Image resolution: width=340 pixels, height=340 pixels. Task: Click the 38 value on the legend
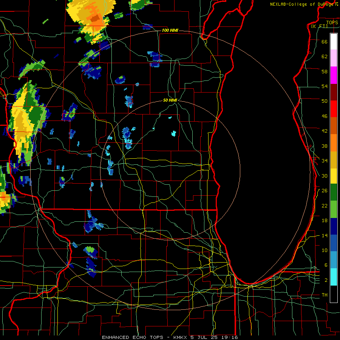pyautogui.click(x=325, y=146)
